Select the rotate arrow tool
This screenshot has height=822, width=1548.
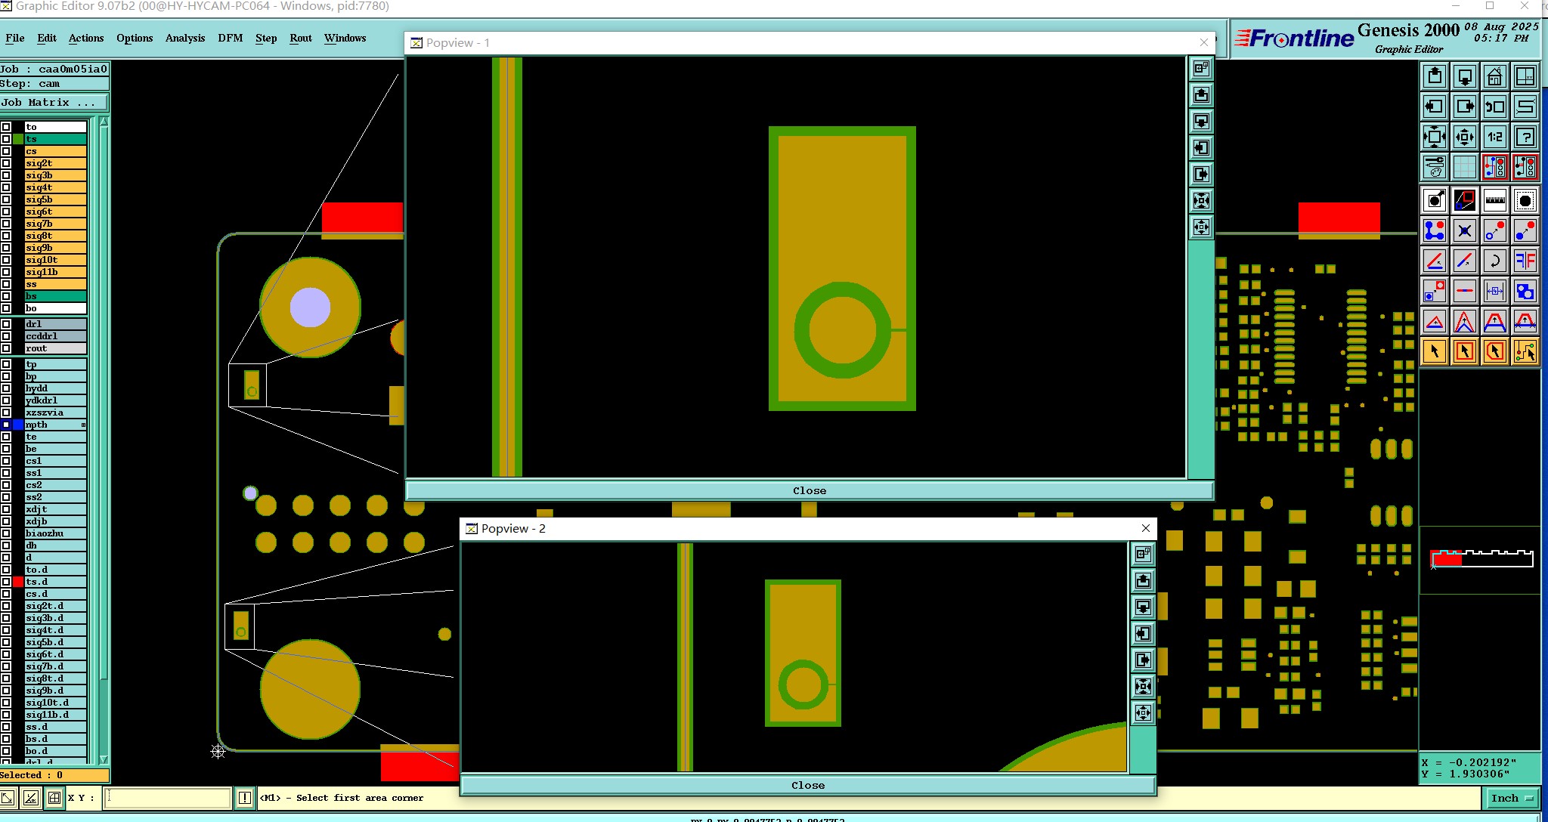point(1494,261)
